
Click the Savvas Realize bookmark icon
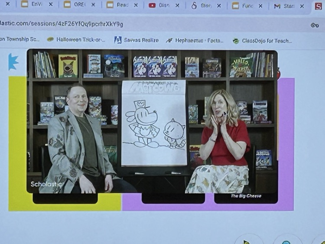(117, 40)
